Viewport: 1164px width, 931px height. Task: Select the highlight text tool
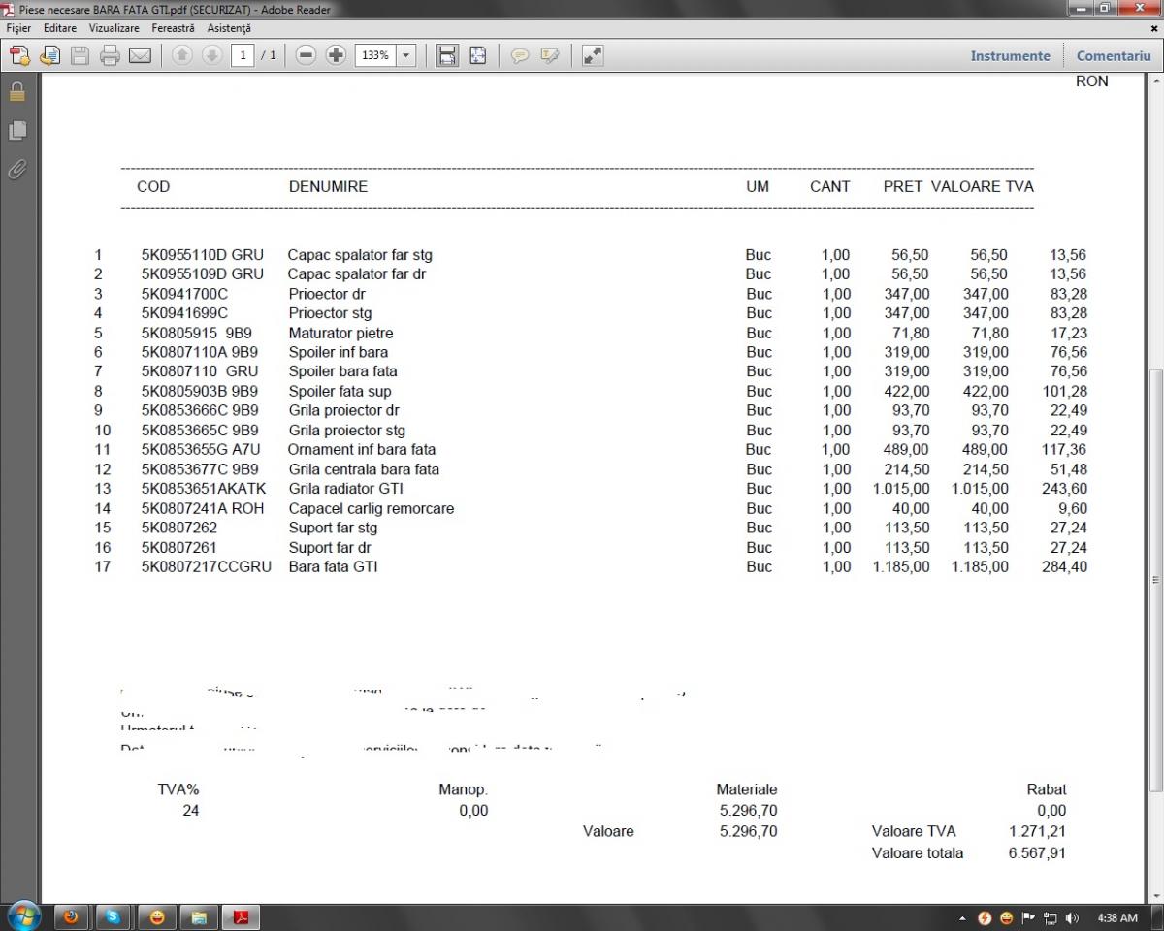pyautogui.click(x=550, y=56)
